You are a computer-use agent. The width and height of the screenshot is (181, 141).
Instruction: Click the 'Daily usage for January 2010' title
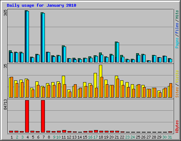click(x=41, y=5)
